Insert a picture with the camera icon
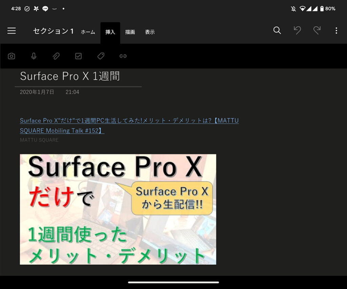 12,56
